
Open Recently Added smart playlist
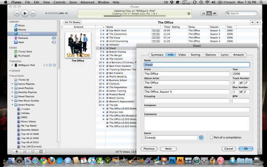point(30,130)
